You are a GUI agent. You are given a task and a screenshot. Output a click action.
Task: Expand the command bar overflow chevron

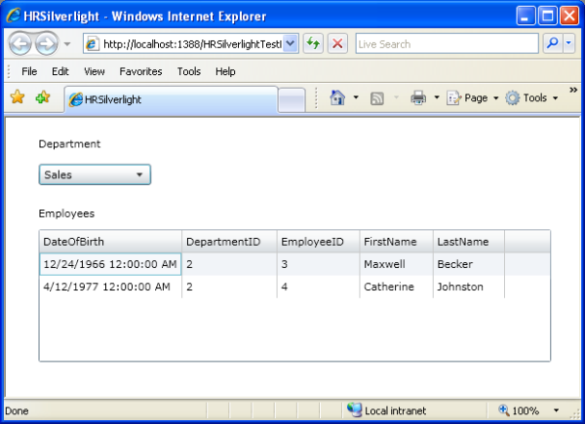pyautogui.click(x=573, y=90)
